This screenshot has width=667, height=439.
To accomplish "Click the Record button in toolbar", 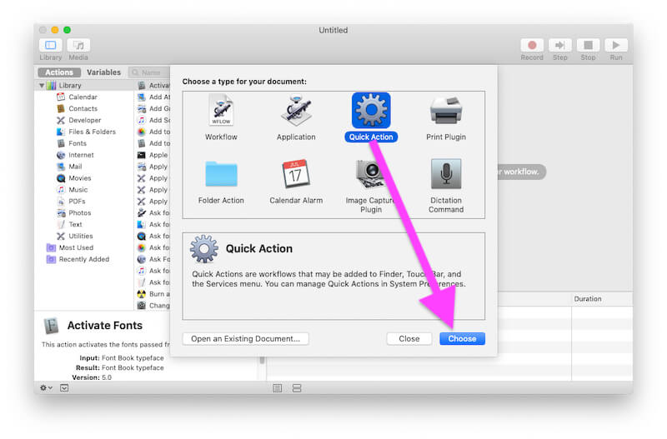I will click(532, 46).
